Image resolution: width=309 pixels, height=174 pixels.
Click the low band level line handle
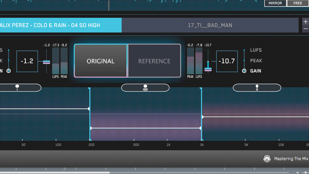89,109
